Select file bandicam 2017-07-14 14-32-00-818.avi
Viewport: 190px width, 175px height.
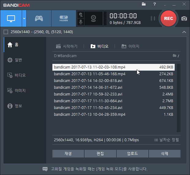coord(113,81)
